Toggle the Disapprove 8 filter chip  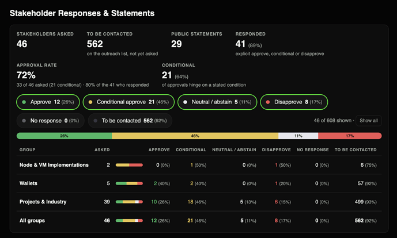[x=294, y=102]
